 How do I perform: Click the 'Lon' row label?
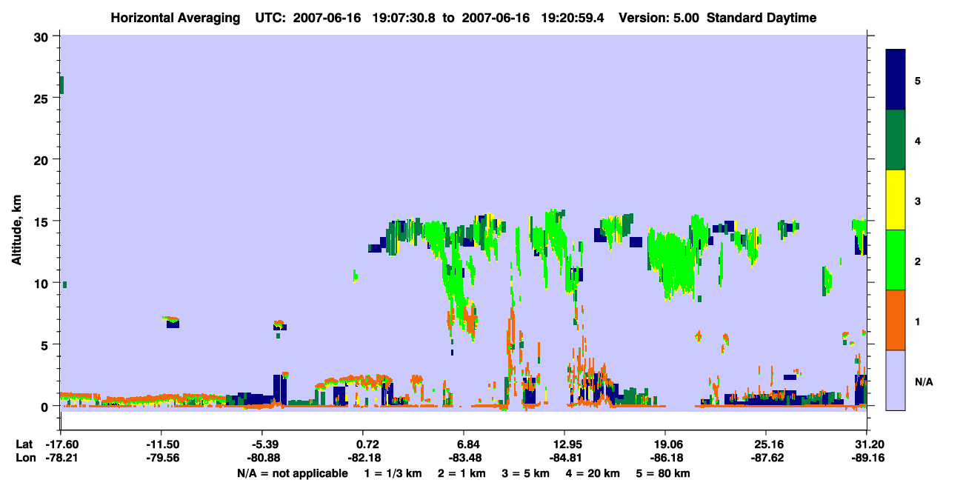24,458
